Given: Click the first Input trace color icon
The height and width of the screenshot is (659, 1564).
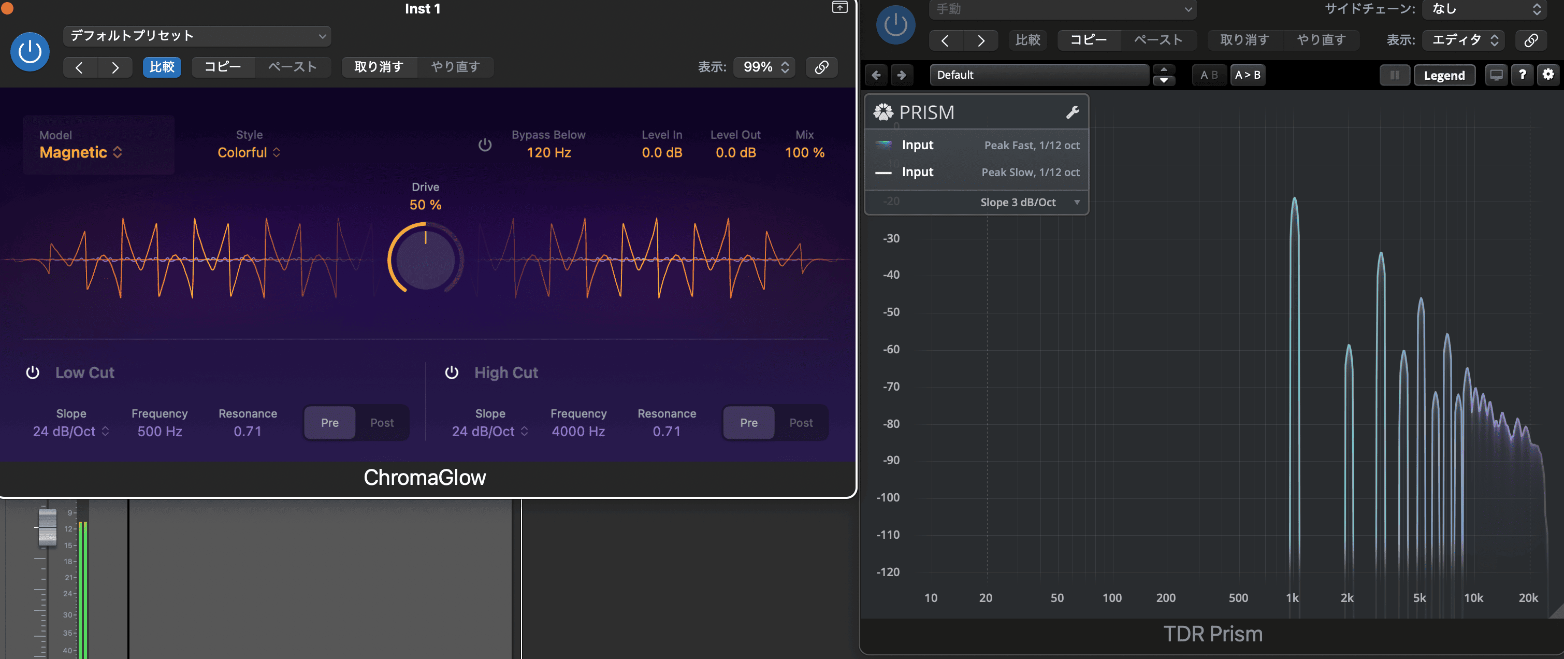Looking at the screenshot, I should [884, 145].
